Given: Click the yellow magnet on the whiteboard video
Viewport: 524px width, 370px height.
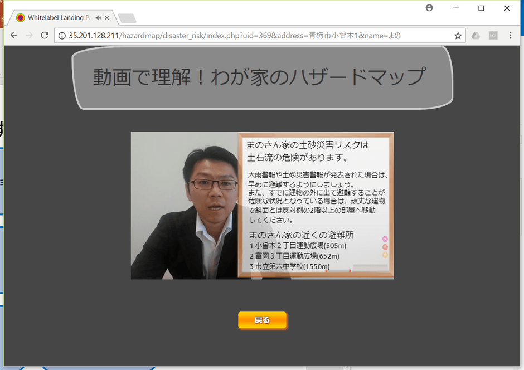Looking at the screenshot, I should (385, 255).
